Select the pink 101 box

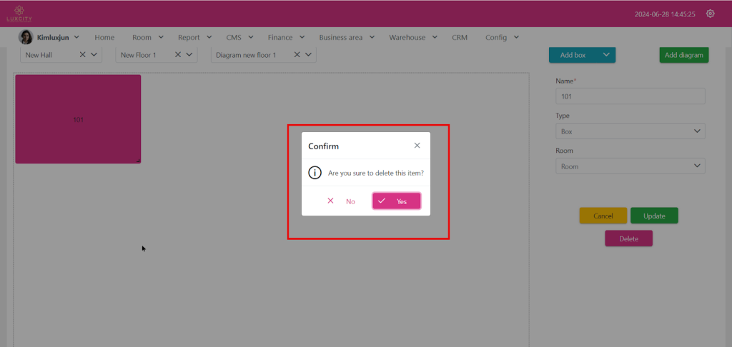pos(78,119)
